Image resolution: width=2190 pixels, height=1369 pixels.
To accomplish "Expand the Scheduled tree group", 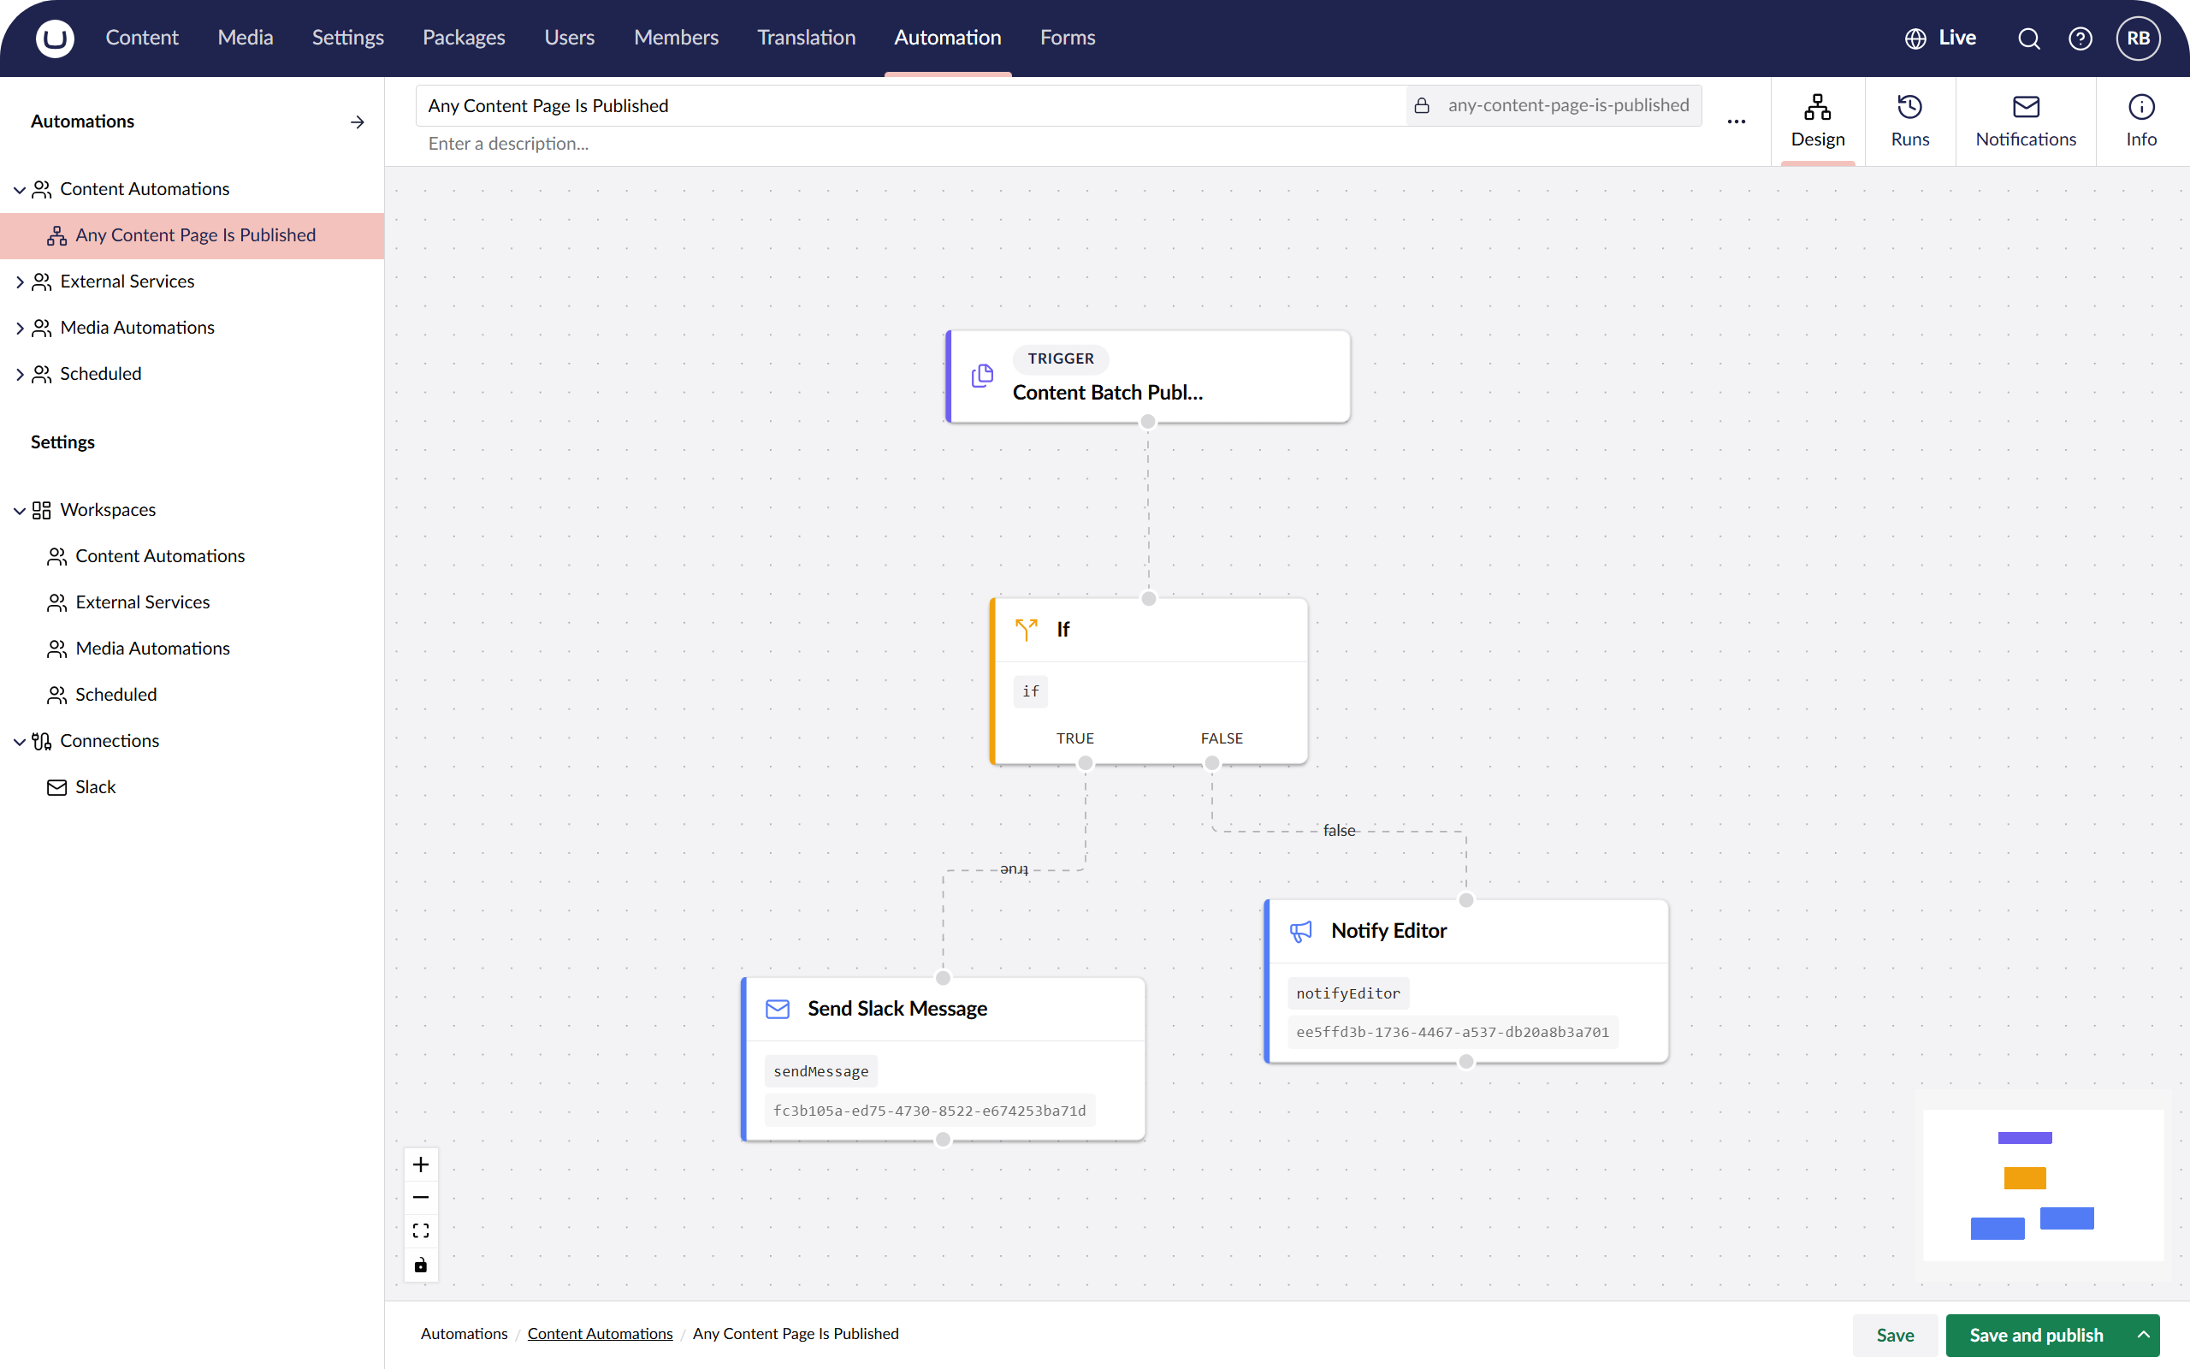I will click(x=19, y=374).
